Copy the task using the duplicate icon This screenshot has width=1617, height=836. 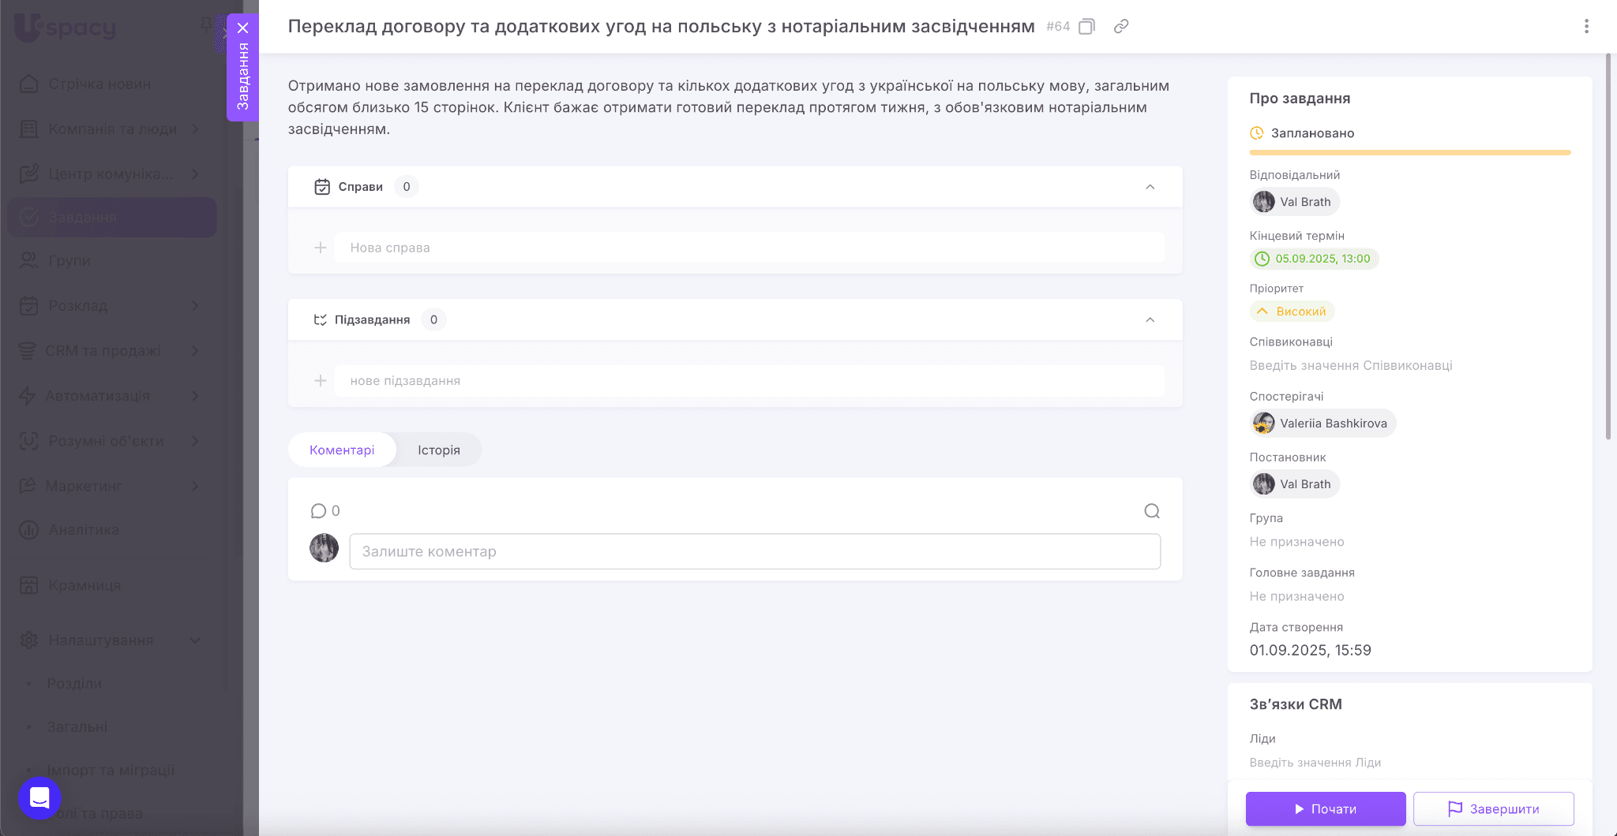click(1087, 27)
